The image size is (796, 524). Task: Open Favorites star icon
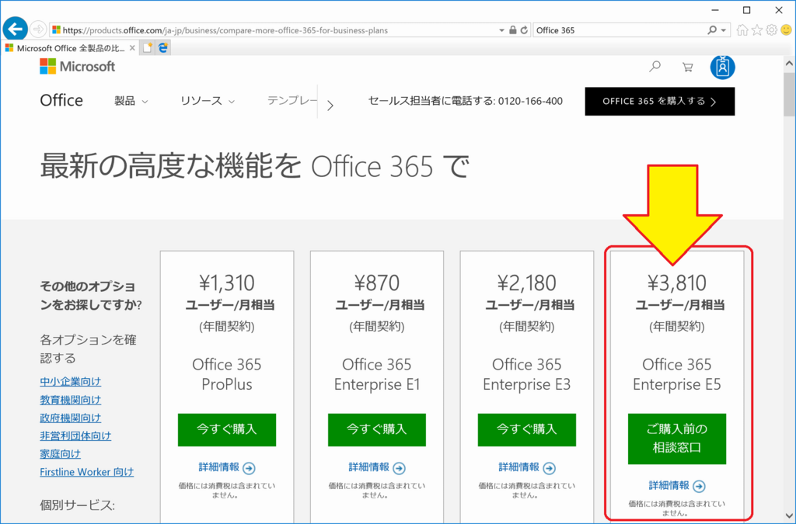(x=757, y=30)
